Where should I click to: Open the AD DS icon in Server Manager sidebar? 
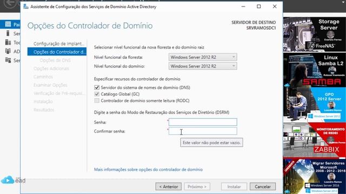tap(8, 51)
